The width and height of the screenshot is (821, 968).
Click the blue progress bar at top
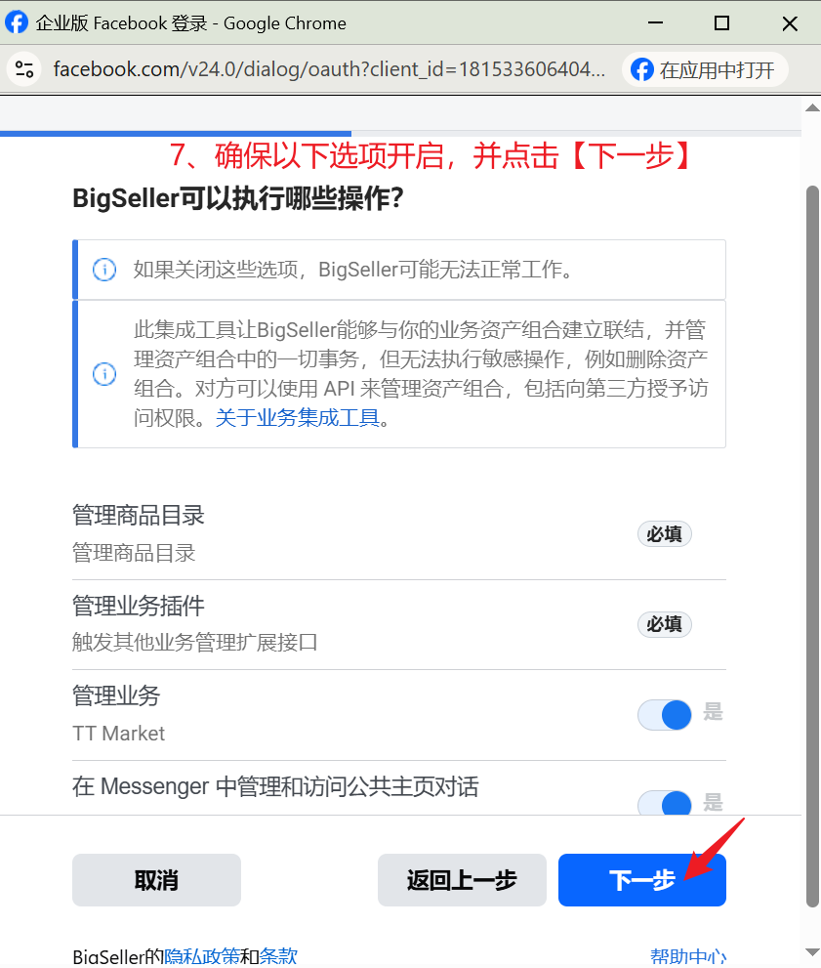pyautogui.click(x=176, y=134)
